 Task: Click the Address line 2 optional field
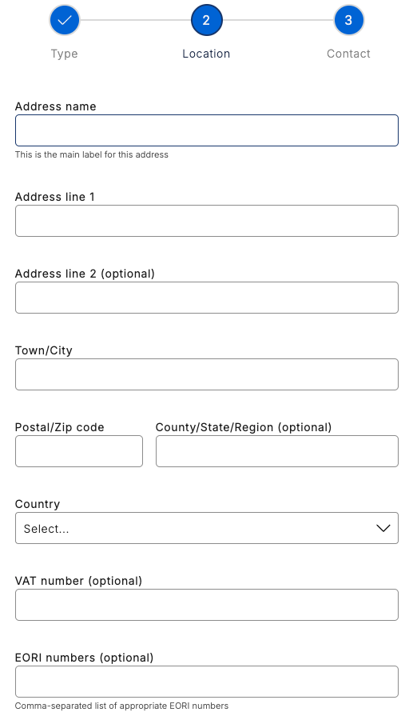coord(207,298)
